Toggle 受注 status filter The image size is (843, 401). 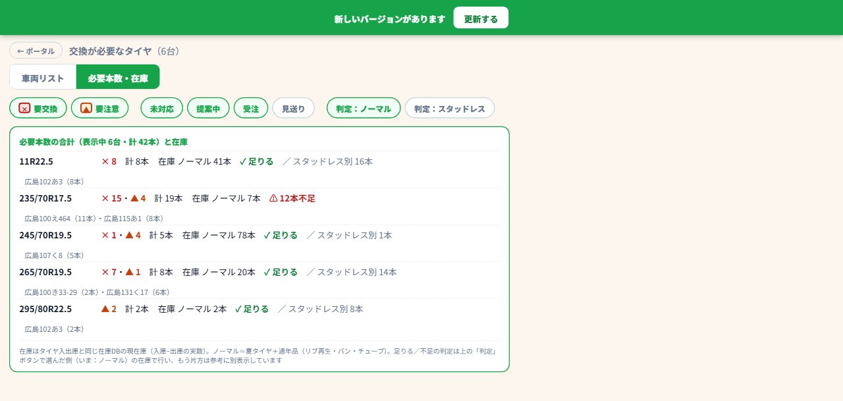251,108
